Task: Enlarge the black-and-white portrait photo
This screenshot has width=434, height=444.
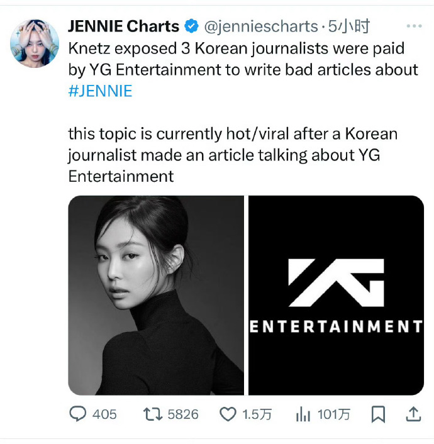Action: pyautogui.click(x=156, y=295)
